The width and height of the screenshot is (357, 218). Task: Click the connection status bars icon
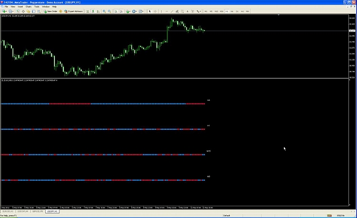tap(330, 216)
